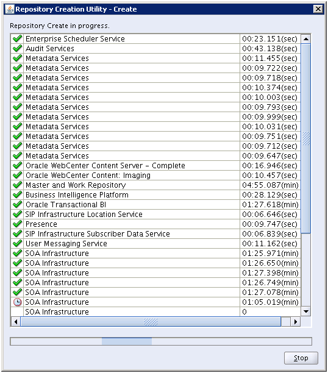Select the Oracle WebCenter Content: Imaging row

coord(155,175)
